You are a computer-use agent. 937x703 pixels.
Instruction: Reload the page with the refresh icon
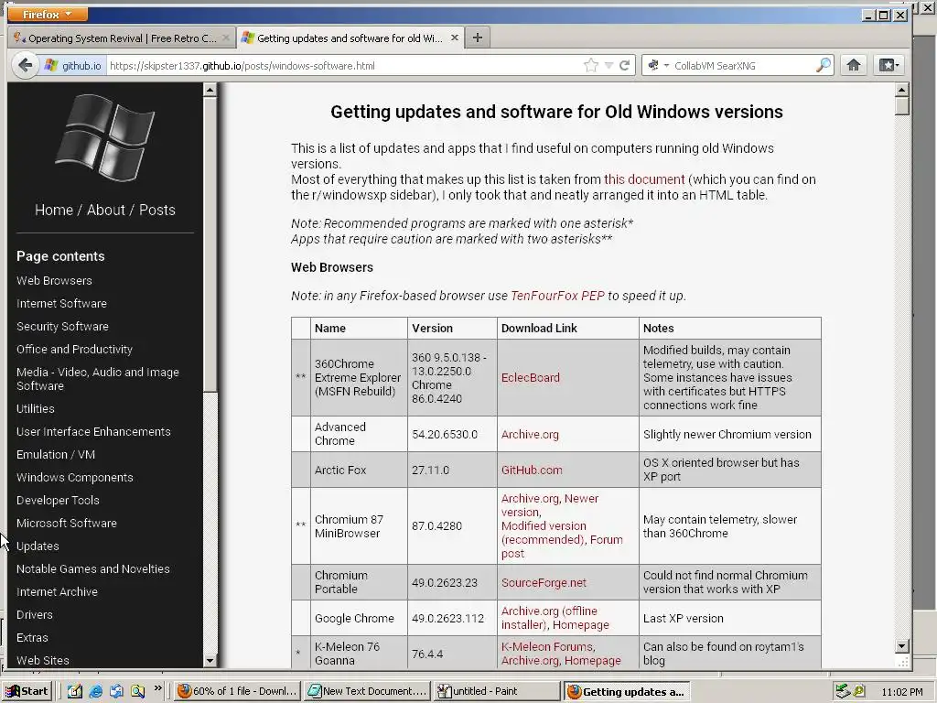click(x=624, y=65)
